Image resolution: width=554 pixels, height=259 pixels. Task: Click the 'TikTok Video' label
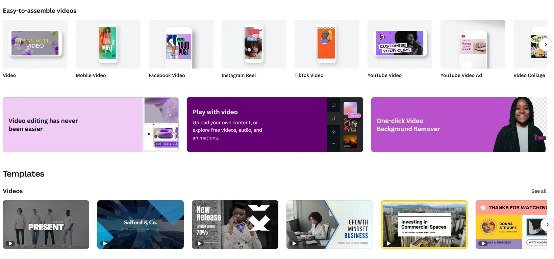309,75
